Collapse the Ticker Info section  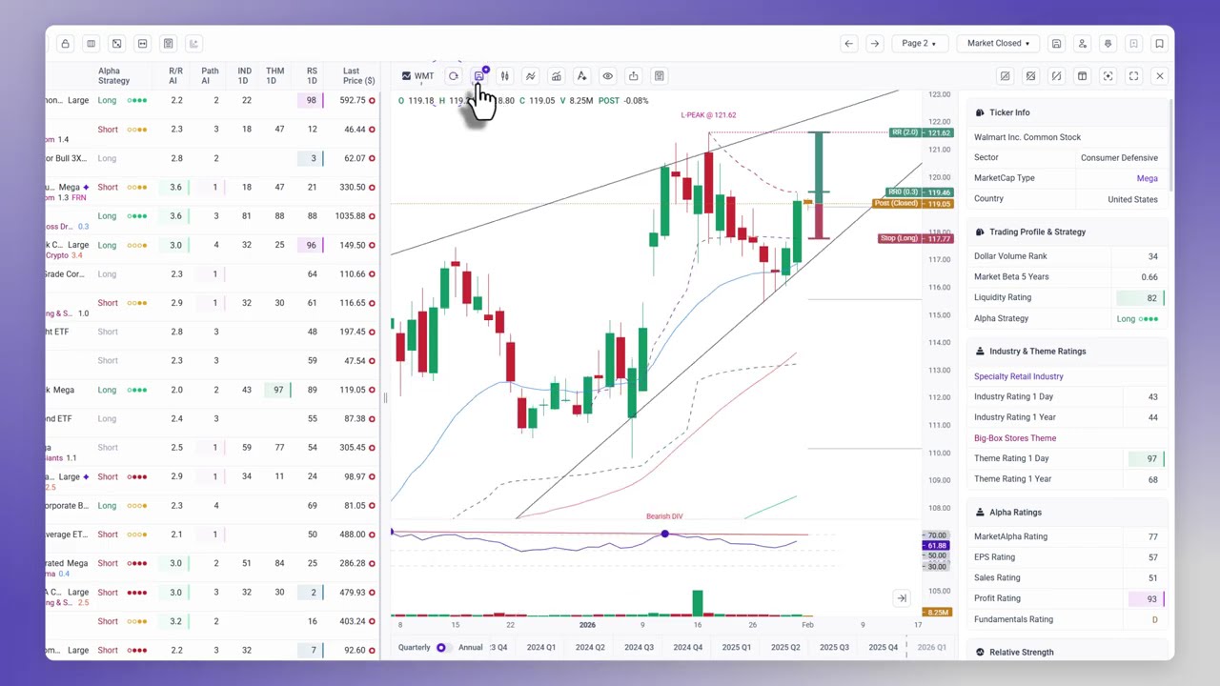[1067, 112]
